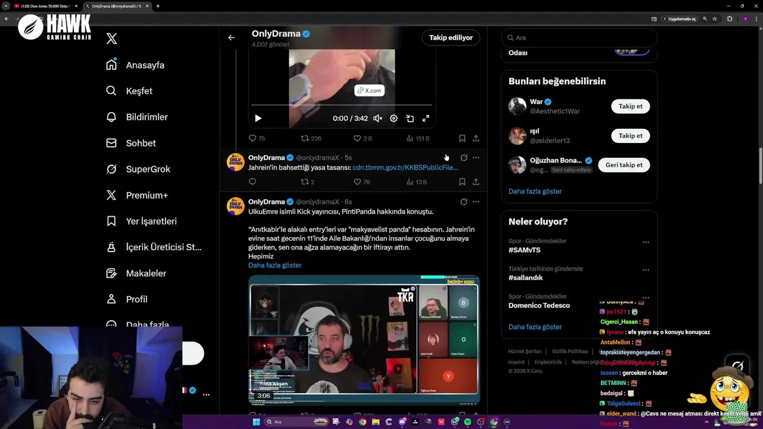
Task: Open the account menu dots in the sidebar
Action: [206, 394]
